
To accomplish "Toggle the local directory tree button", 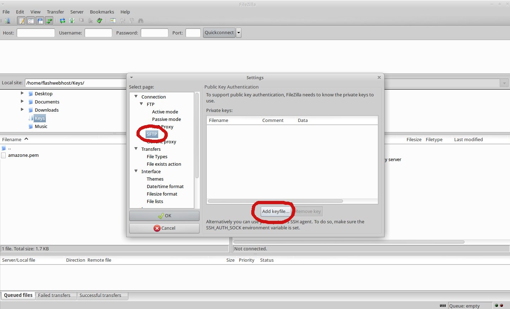I will tap(31, 21).
